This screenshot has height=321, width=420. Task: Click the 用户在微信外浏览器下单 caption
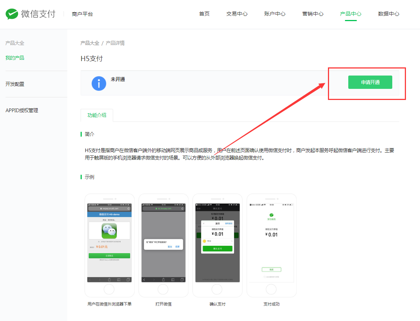109,304
